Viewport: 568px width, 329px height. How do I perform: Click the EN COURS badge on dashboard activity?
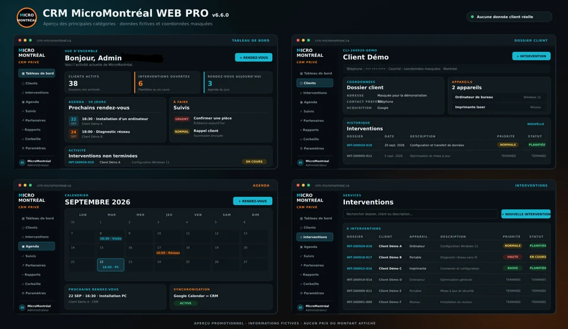[254, 162]
